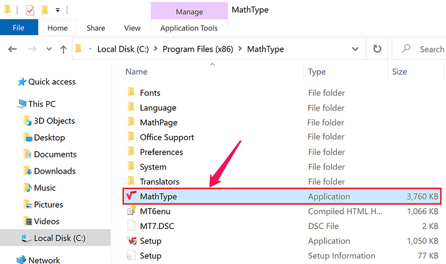
Task: Open the Manage contextual tab
Action: coord(189,11)
